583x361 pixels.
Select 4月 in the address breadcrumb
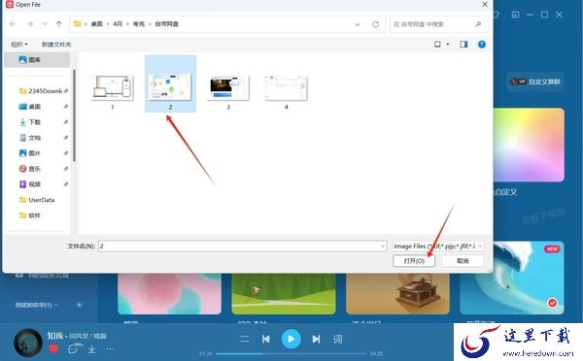point(118,24)
